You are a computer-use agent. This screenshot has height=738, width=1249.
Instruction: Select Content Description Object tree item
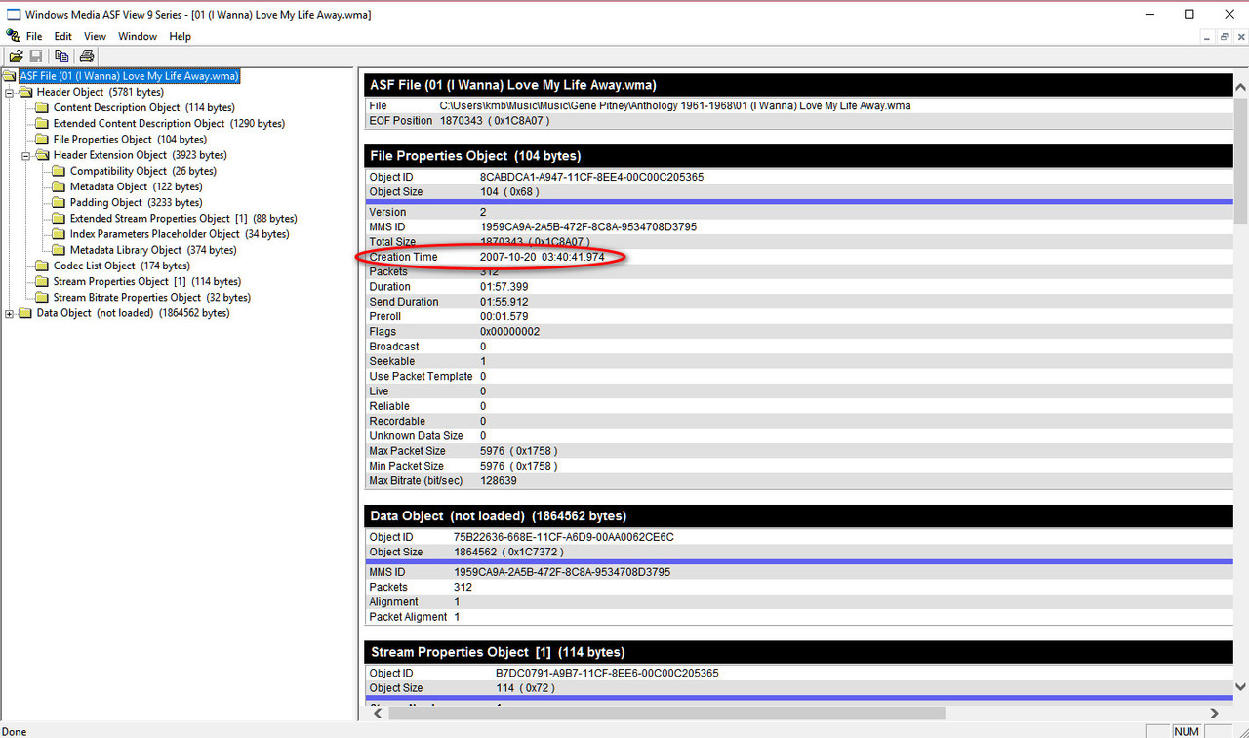point(144,107)
